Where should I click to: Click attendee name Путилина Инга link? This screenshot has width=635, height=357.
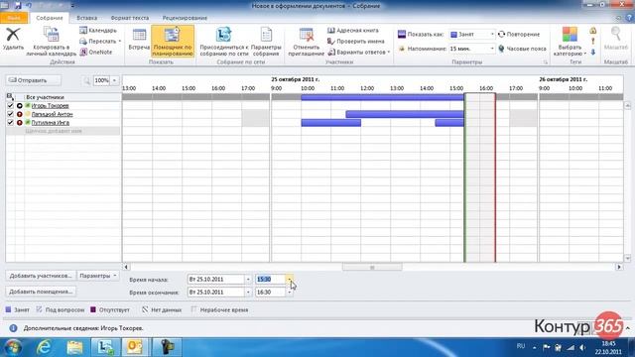(x=51, y=123)
